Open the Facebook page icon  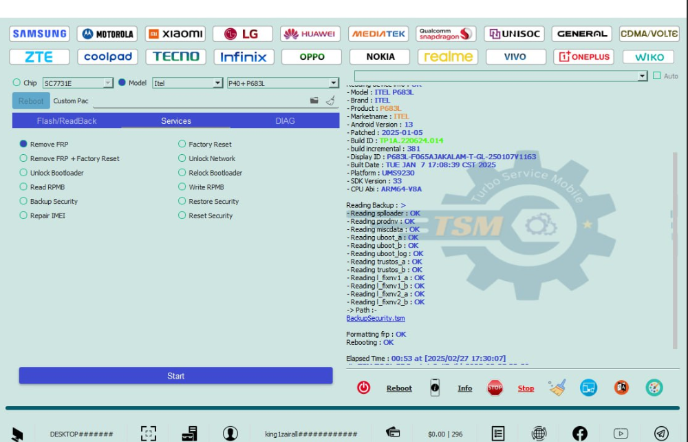(580, 433)
